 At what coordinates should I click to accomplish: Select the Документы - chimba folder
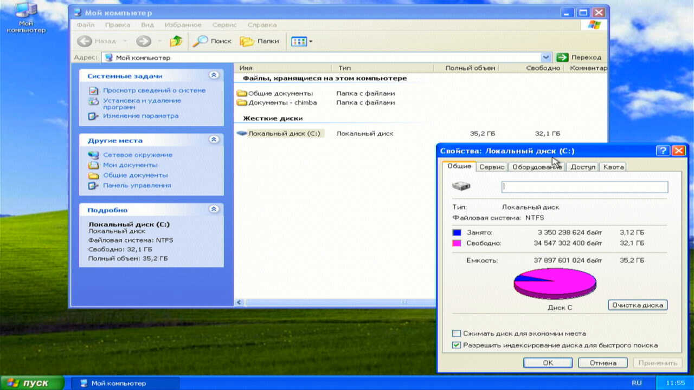click(x=277, y=102)
